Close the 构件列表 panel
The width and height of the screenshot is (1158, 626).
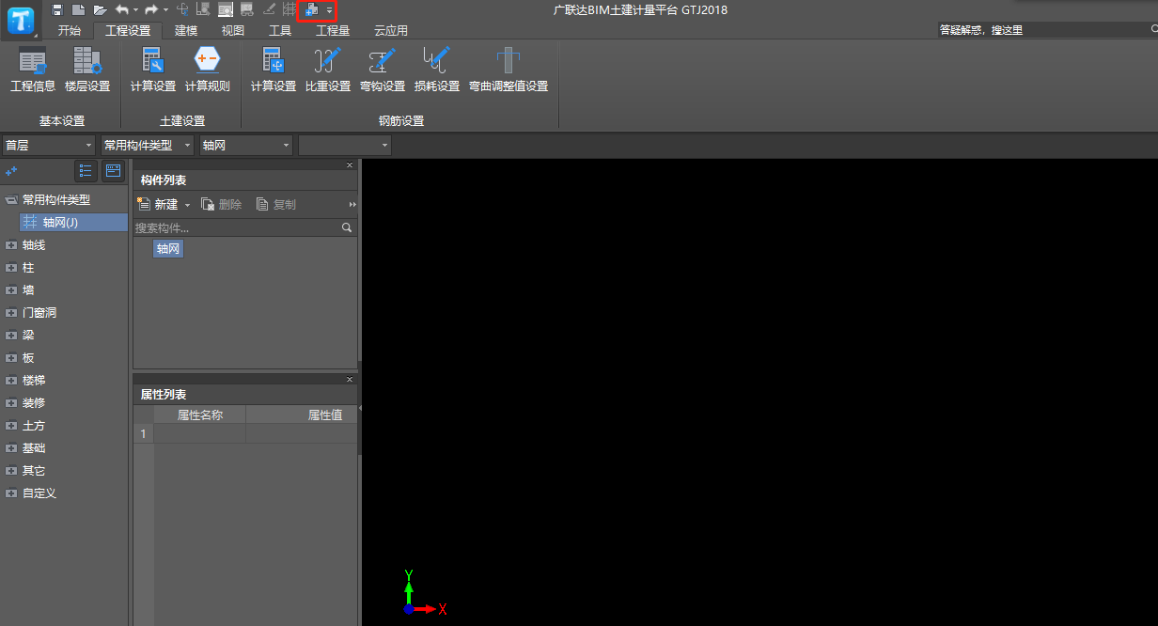(350, 165)
